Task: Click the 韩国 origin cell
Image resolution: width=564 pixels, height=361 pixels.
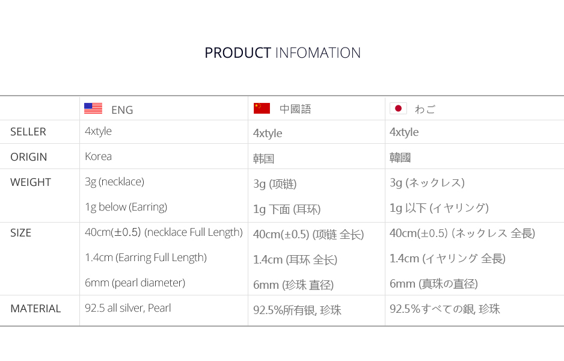Action: 264,159
